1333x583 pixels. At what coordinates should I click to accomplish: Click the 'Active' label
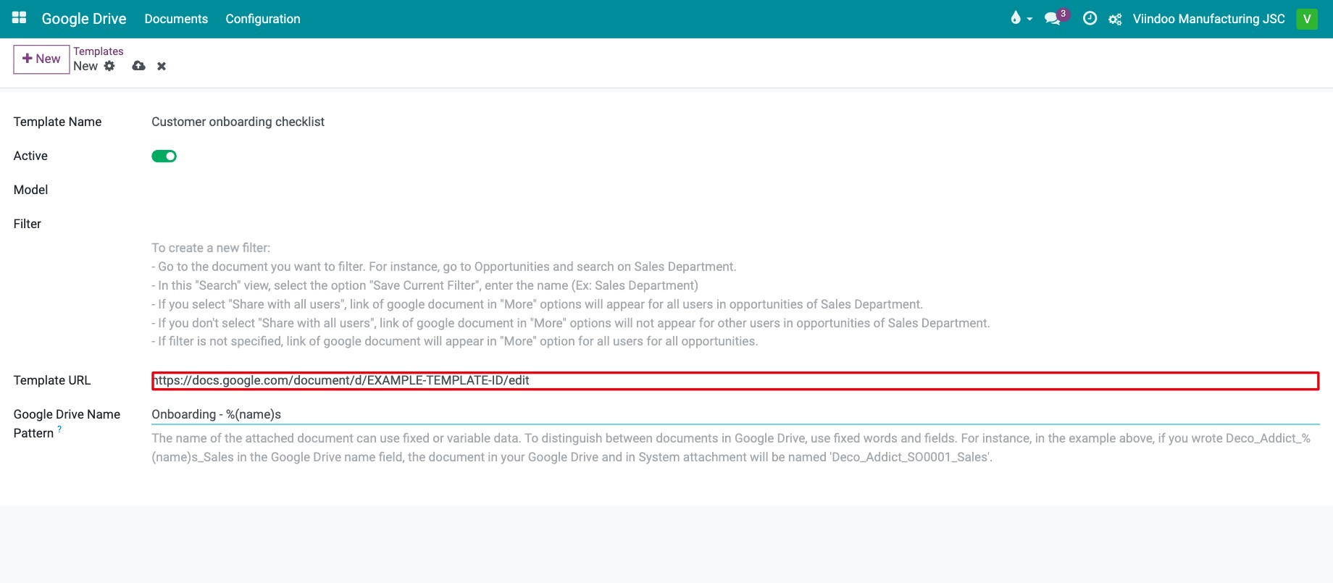[x=30, y=156]
